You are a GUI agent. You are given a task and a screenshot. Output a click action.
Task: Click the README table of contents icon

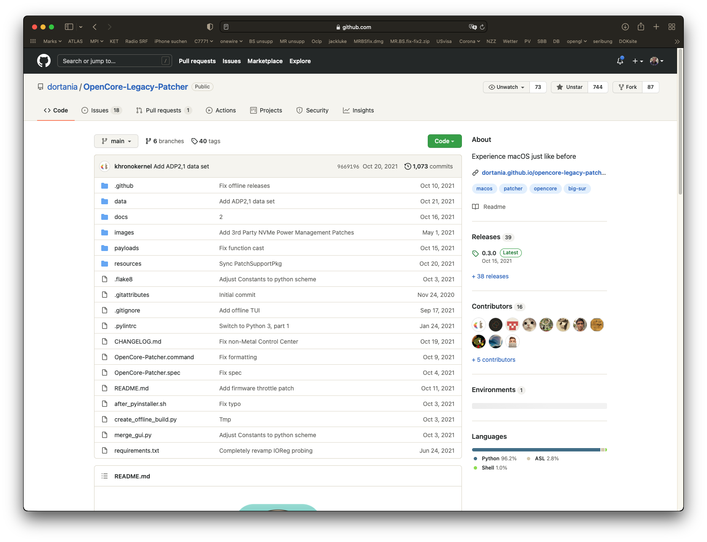pos(105,476)
